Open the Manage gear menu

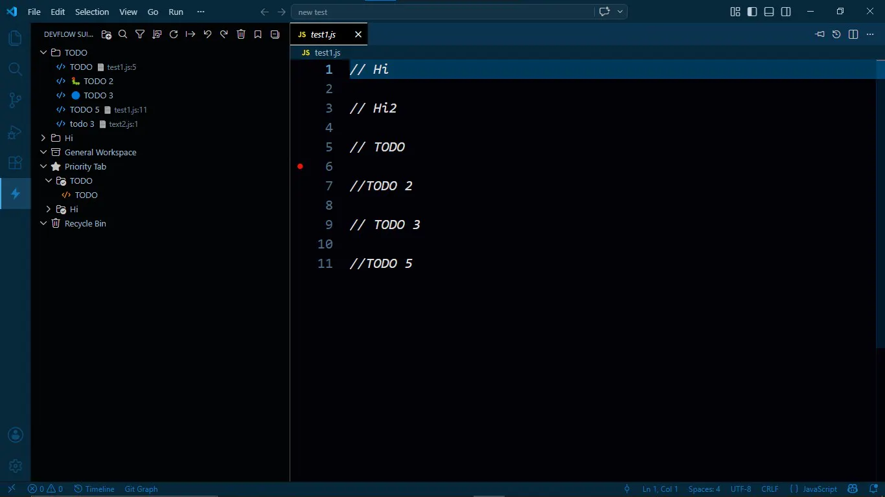15,466
